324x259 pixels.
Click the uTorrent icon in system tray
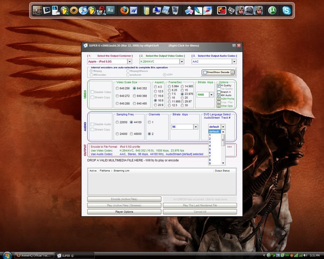pyautogui.click(x=269, y=256)
